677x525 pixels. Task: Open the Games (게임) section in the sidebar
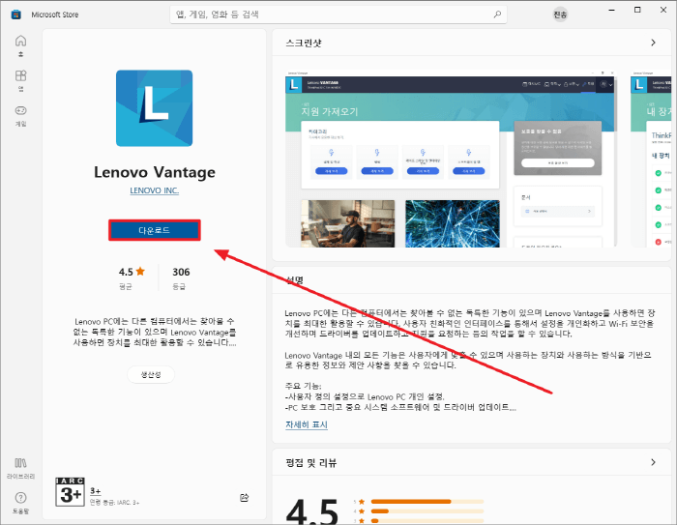coord(20,116)
